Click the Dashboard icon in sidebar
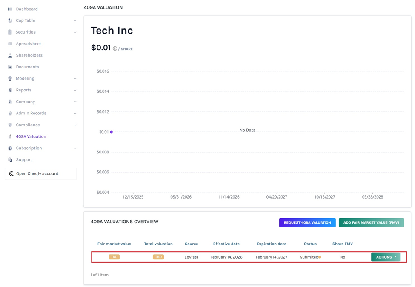415x287 pixels. (x=10, y=9)
